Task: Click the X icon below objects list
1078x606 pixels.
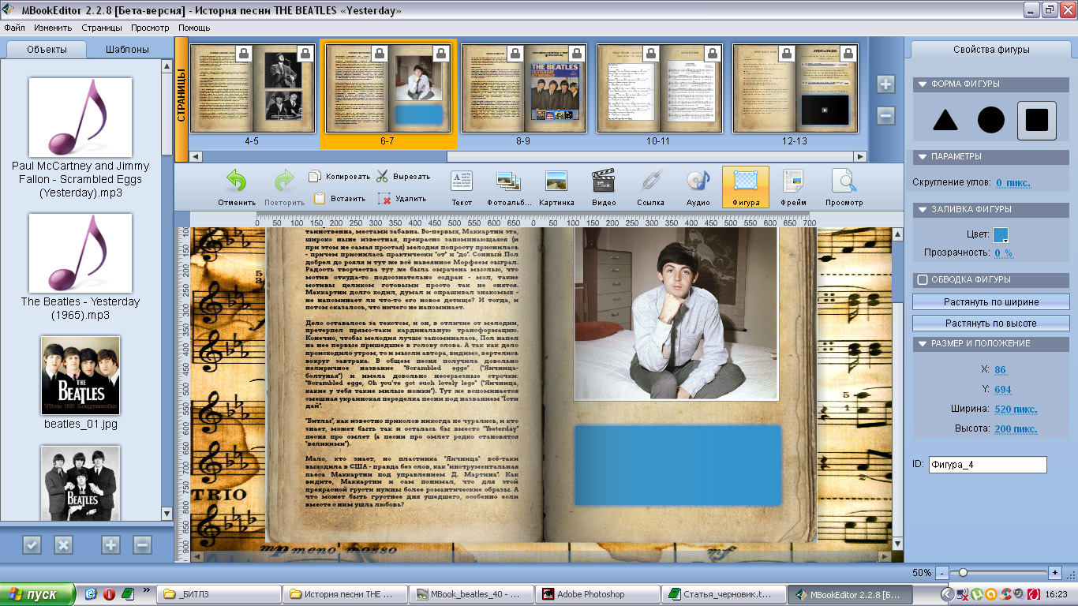Action: coord(63,544)
